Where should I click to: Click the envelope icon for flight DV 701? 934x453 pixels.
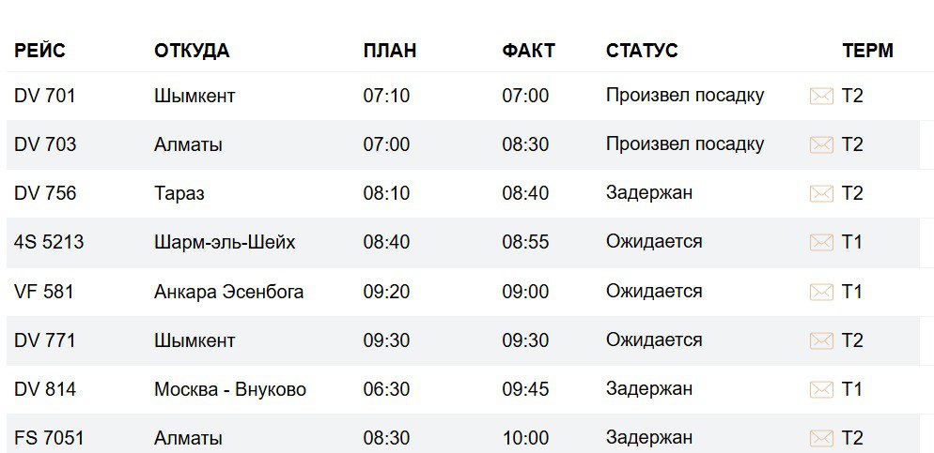point(821,96)
